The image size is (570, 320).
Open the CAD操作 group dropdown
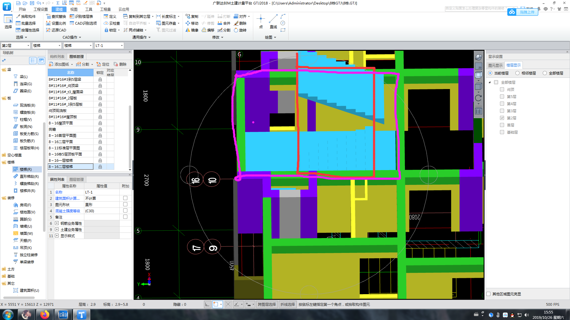[72, 37]
